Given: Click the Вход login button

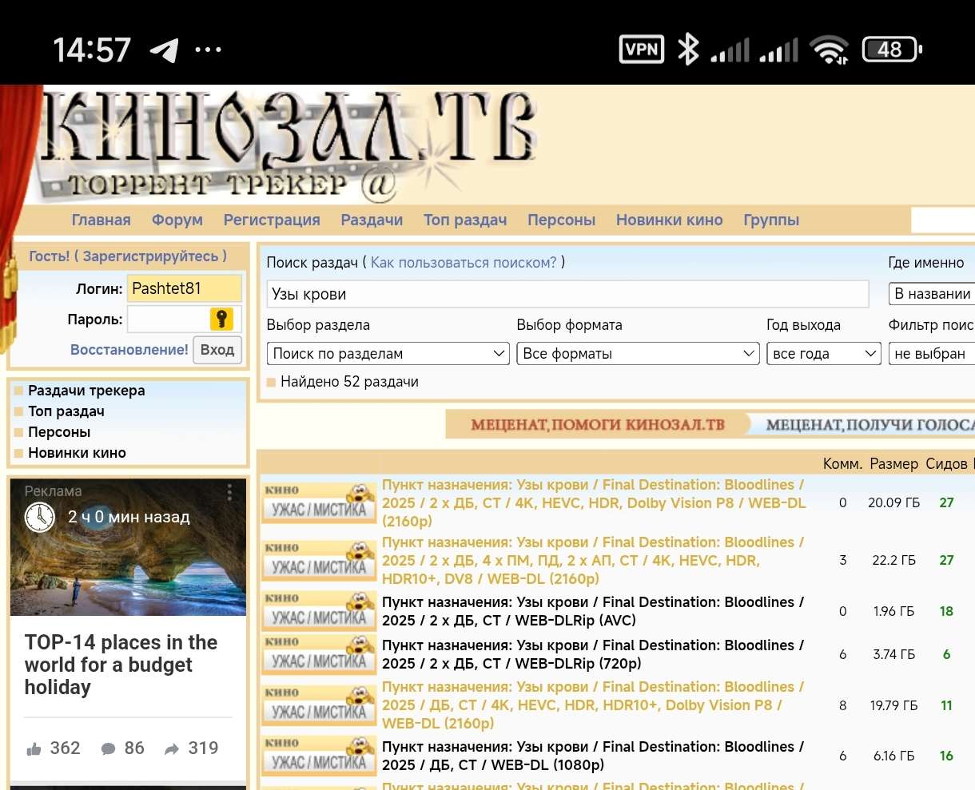Looking at the screenshot, I should [x=217, y=350].
